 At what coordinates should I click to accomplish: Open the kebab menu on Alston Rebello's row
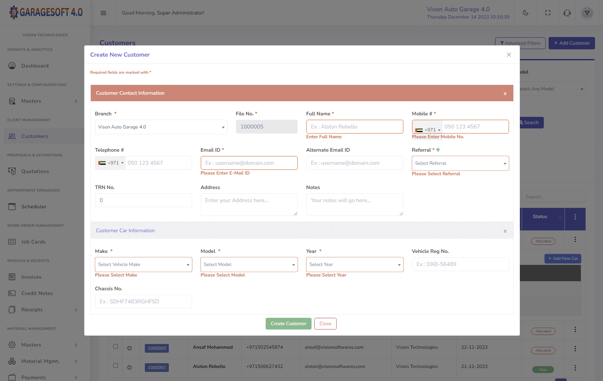pos(575,368)
